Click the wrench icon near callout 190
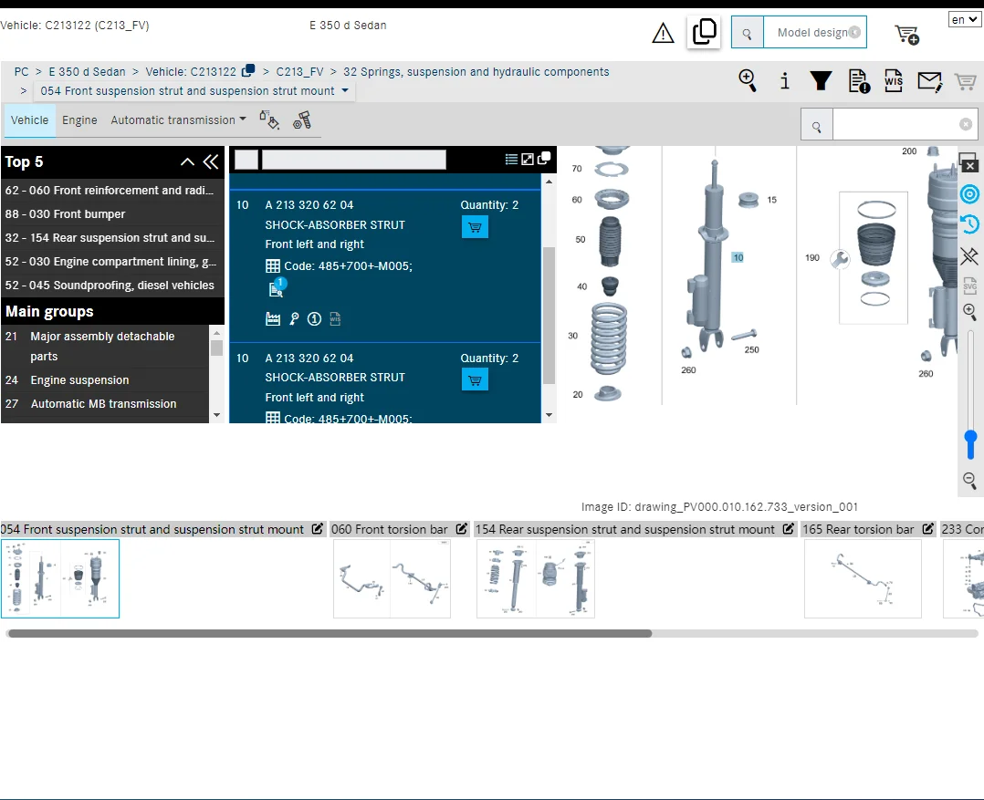The image size is (984, 800). click(x=840, y=258)
